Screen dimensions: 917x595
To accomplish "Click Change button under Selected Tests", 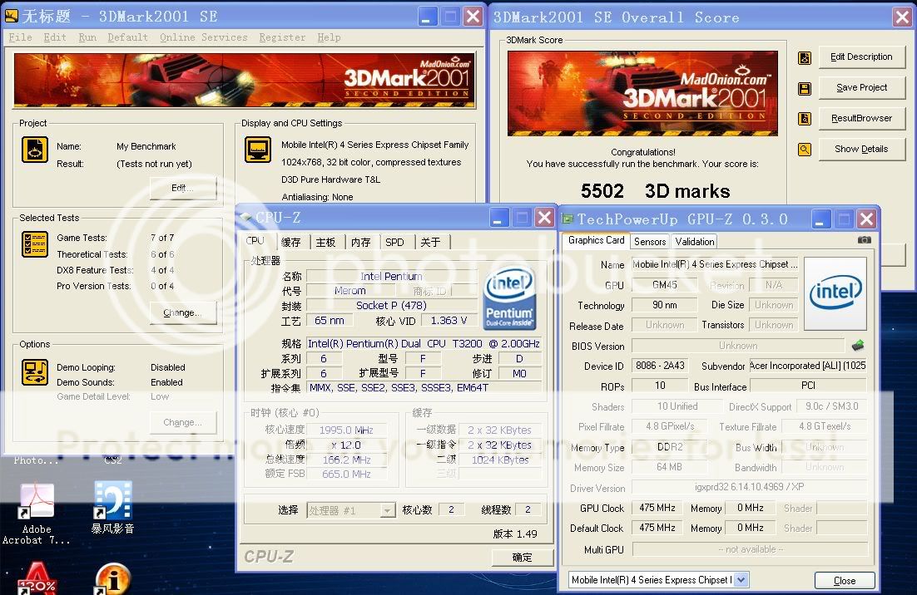I will [183, 313].
